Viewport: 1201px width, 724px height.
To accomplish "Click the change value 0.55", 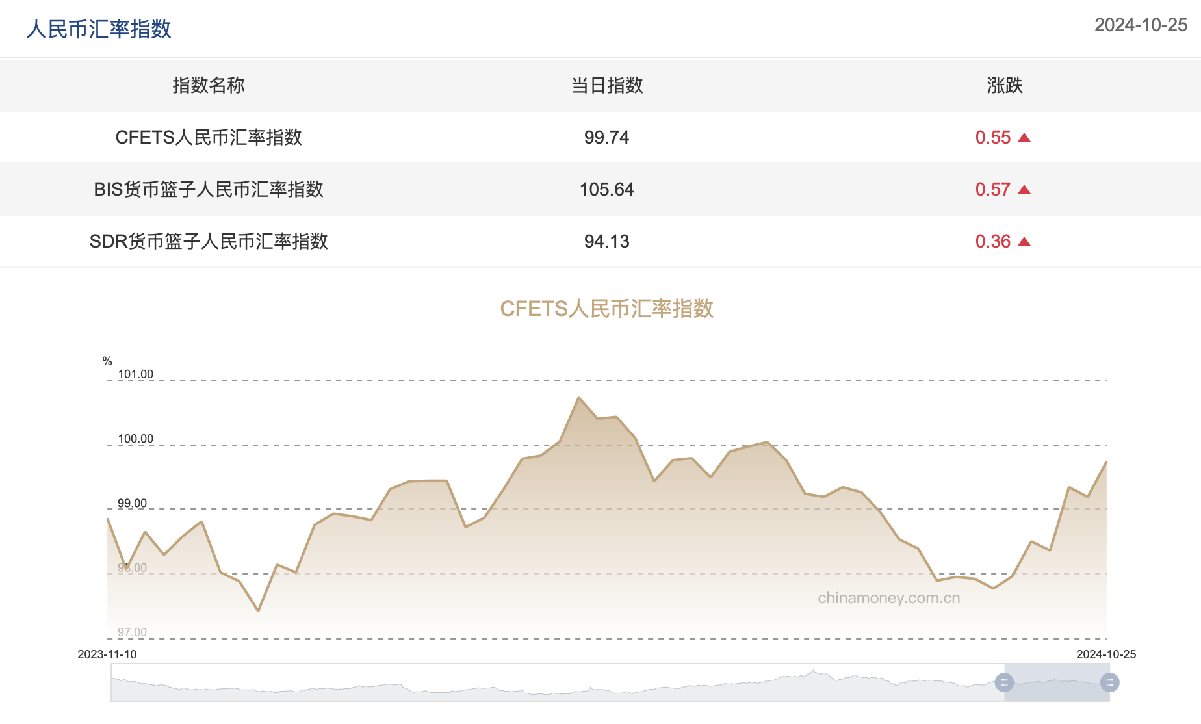I will pyautogui.click(x=993, y=137).
